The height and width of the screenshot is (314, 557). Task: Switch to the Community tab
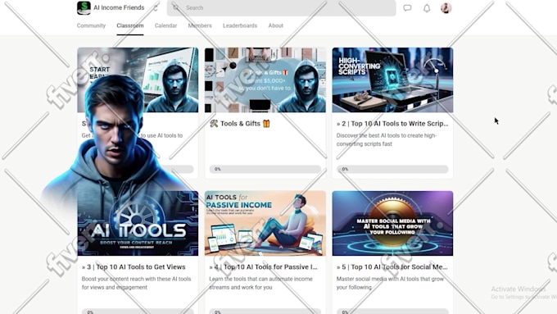pos(91,25)
